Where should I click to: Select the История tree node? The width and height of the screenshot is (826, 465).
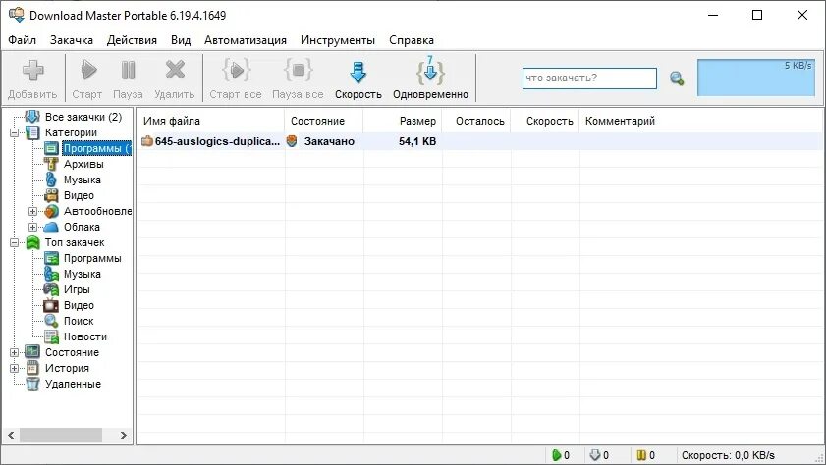point(67,368)
